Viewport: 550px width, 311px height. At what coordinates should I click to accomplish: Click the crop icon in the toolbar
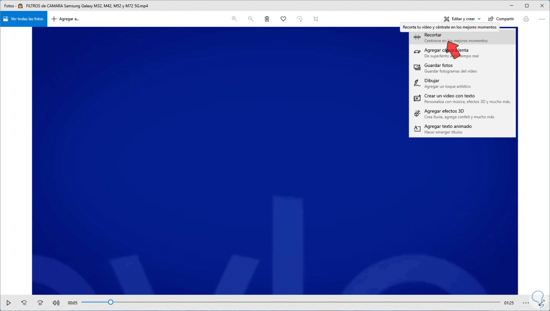coord(316,19)
